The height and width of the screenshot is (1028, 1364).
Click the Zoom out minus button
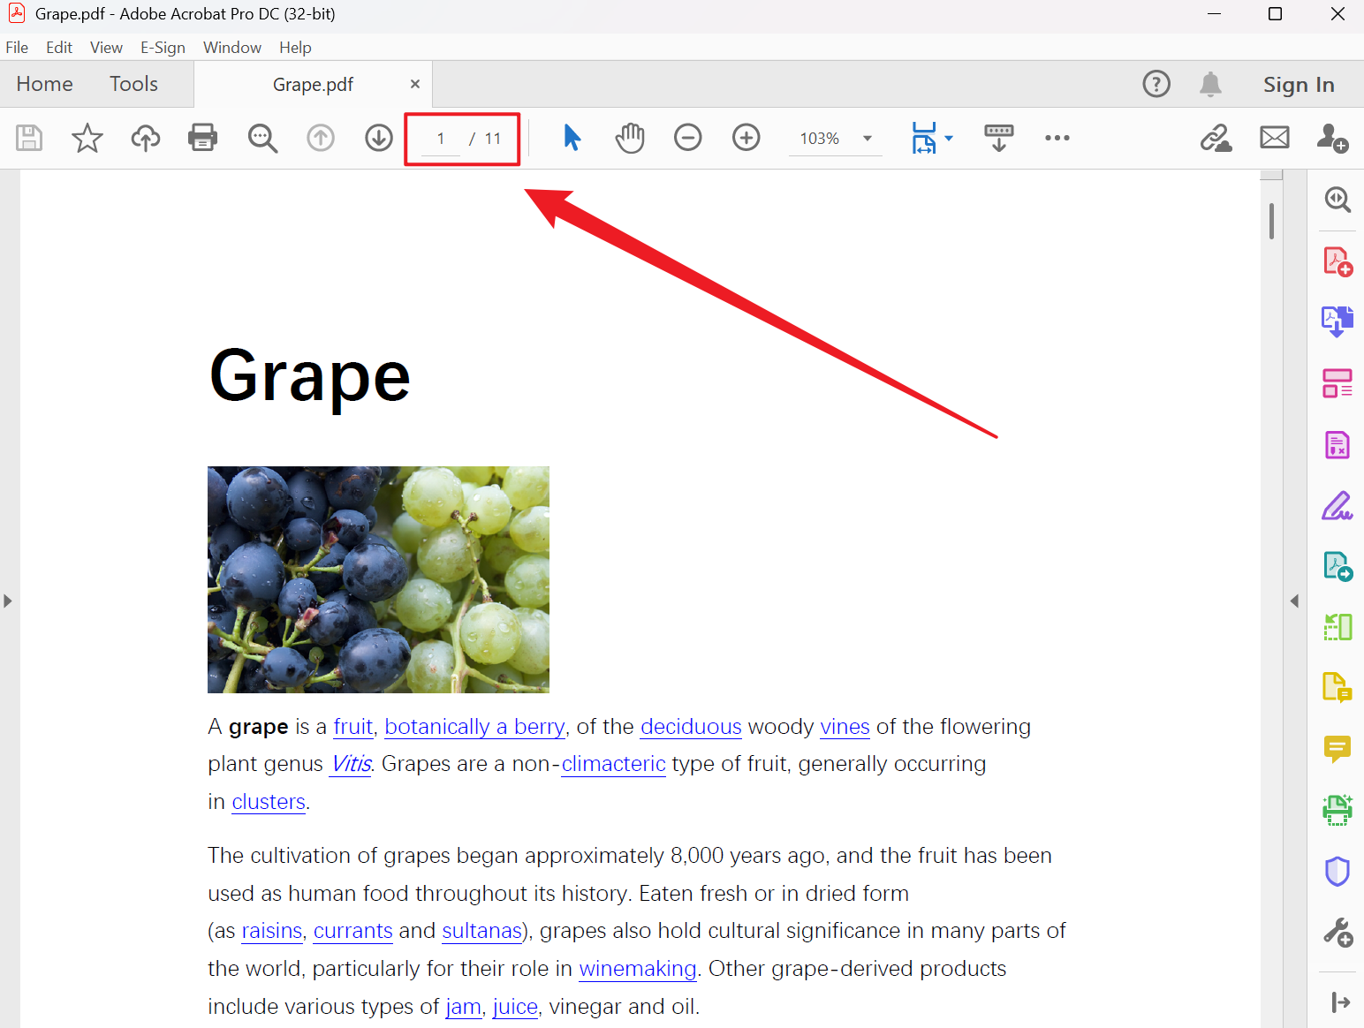[687, 138]
